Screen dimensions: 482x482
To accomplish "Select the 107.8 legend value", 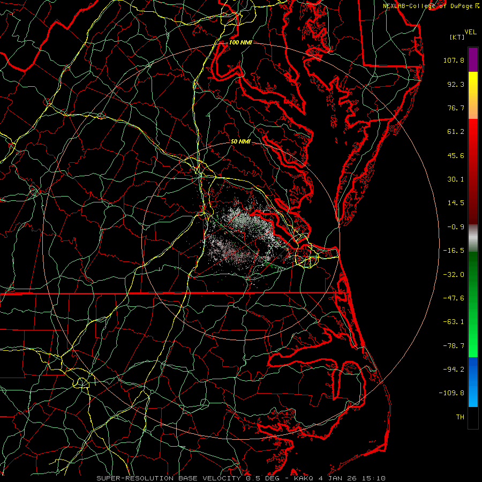I will coord(454,60).
